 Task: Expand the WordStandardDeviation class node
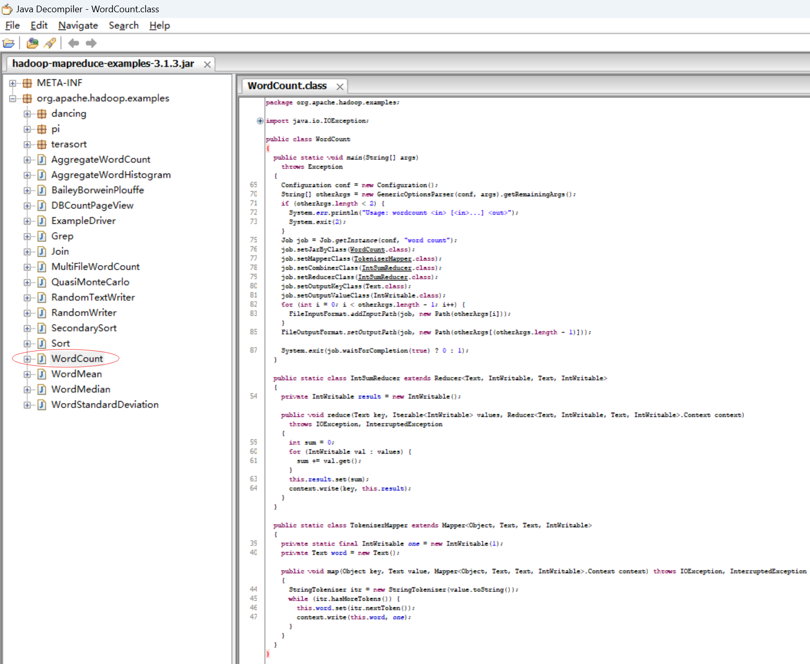pos(27,405)
